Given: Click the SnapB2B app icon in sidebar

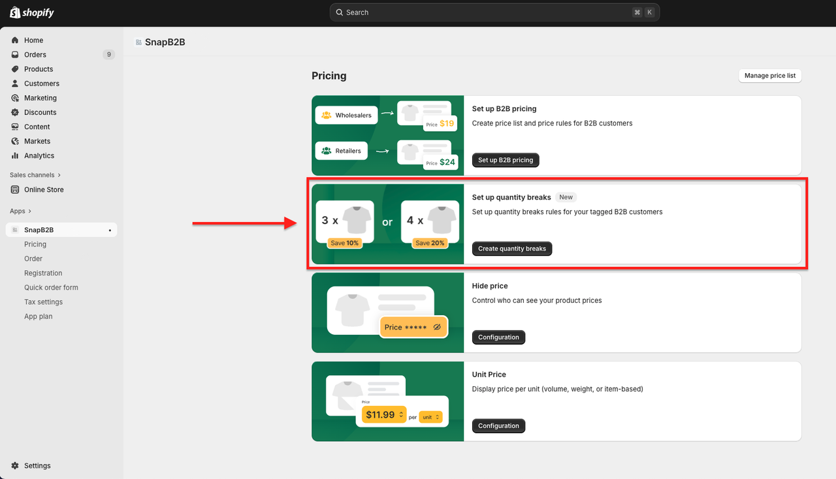Looking at the screenshot, I should click(x=15, y=230).
